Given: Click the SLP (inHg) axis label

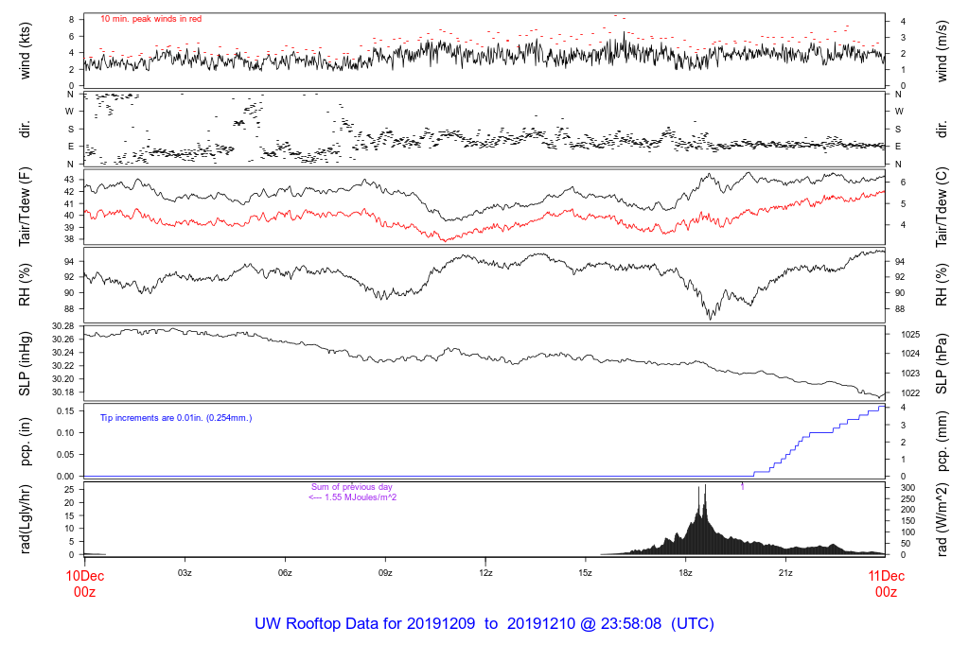Looking at the screenshot, I should coord(26,363).
